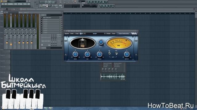Click the mix level knob of Tube Saturator slot

pyautogui.click(x=62, y=18)
